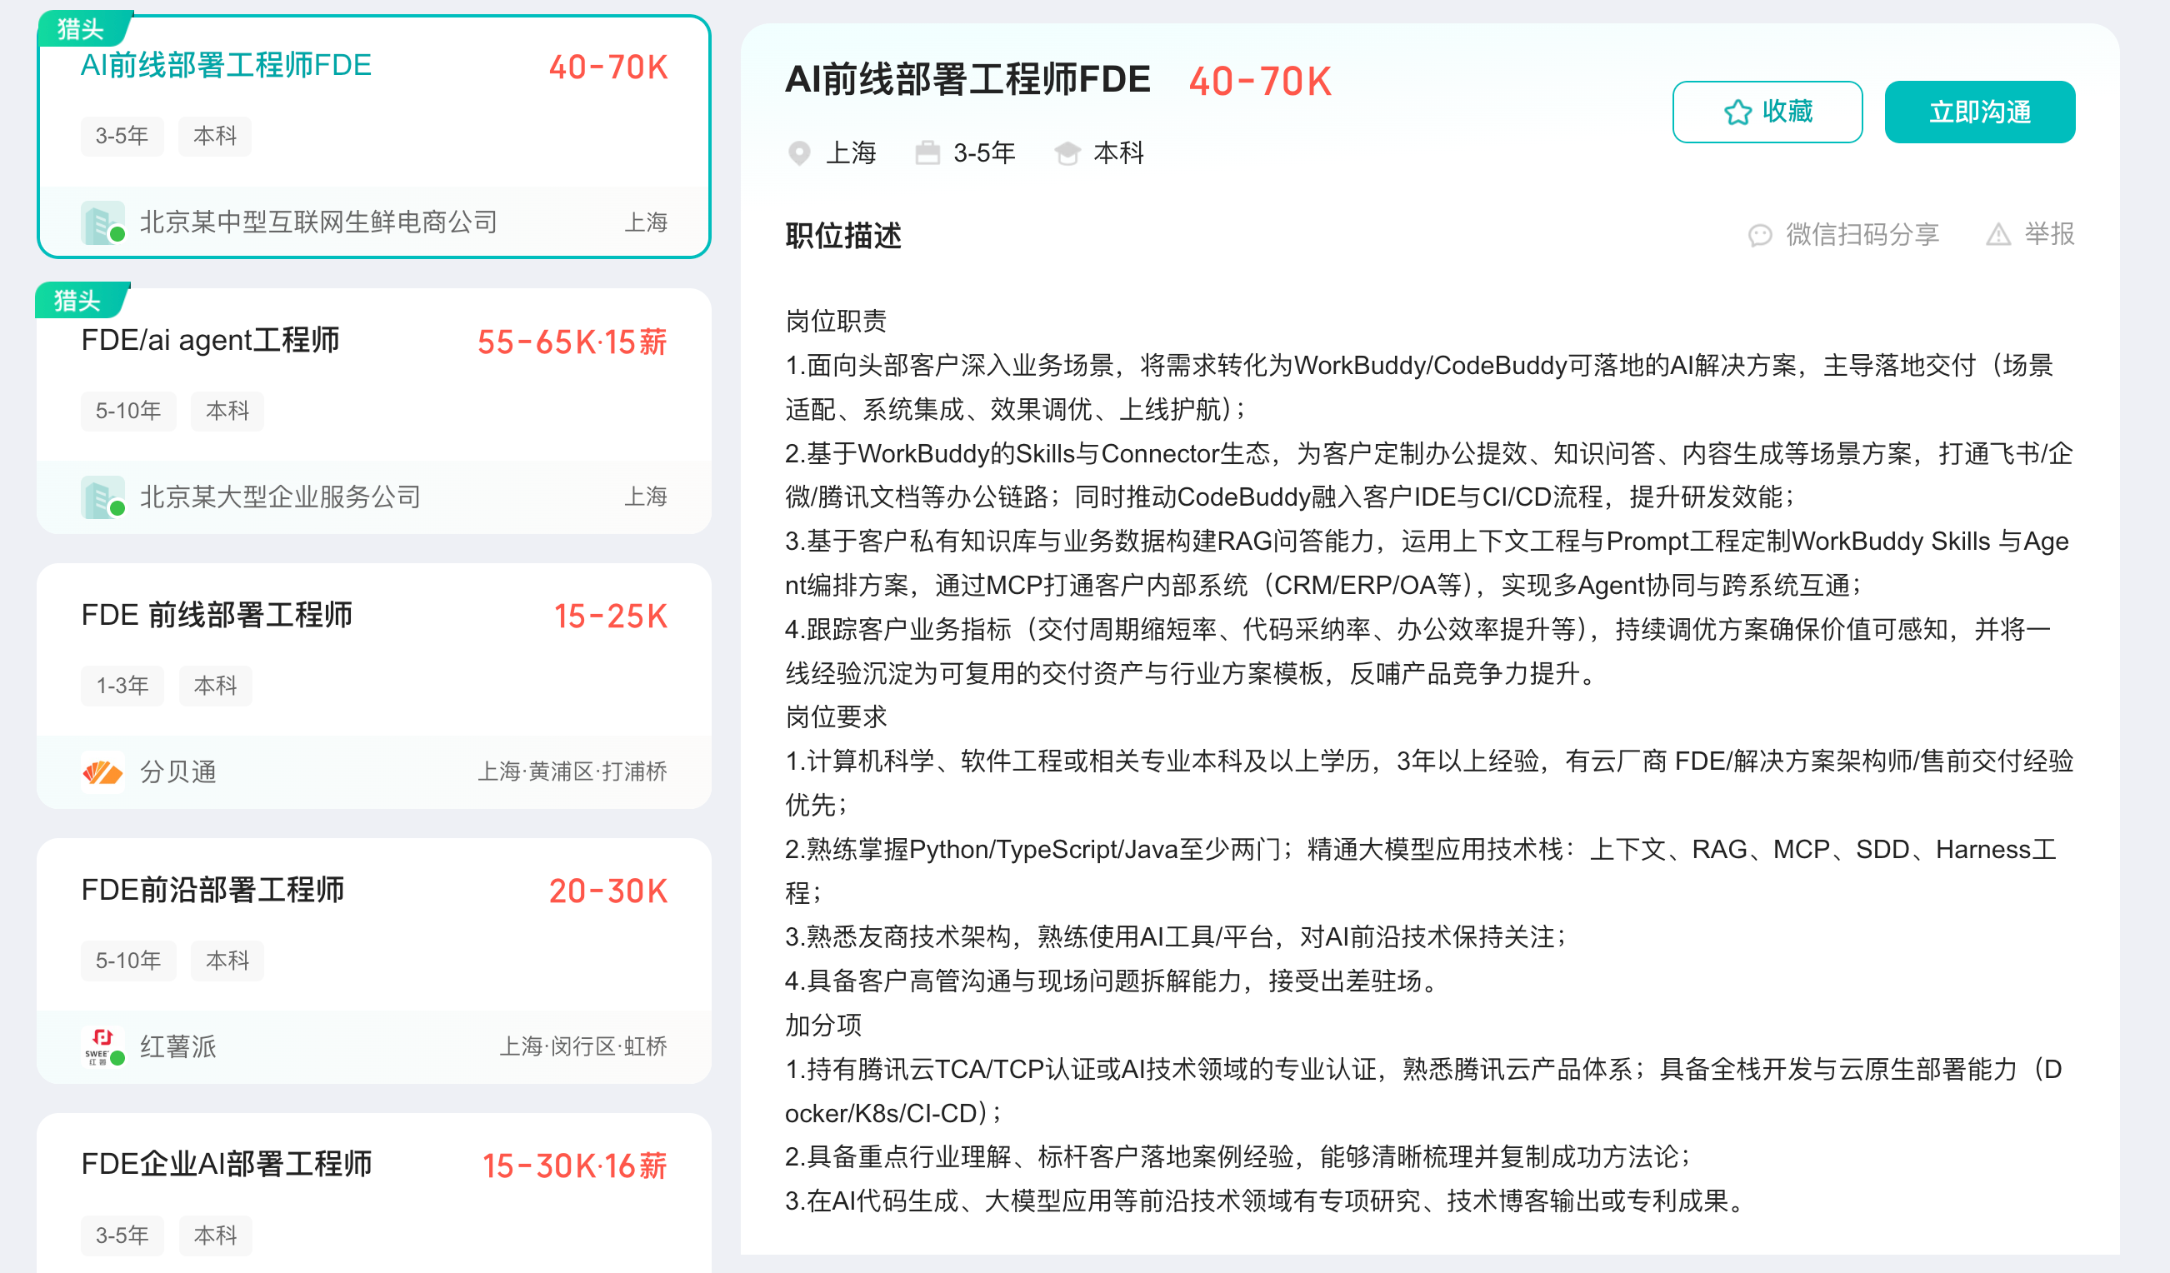Click the 3-5年 tag on the AI前线部署工程师FDE card
Image resolution: width=2170 pixels, height=1273 pixels.
pos(122,136)
